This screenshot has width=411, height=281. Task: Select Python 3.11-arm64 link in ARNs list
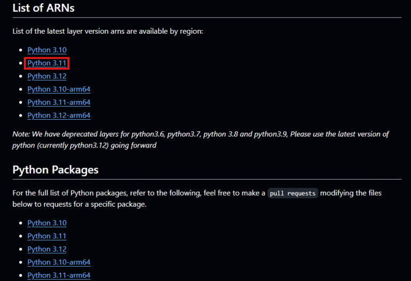pyautogui.click(x=59, y=102)
